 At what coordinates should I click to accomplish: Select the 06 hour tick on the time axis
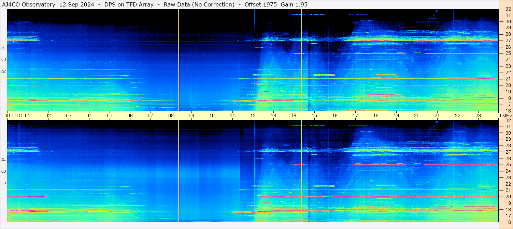(x=130, y=116)
